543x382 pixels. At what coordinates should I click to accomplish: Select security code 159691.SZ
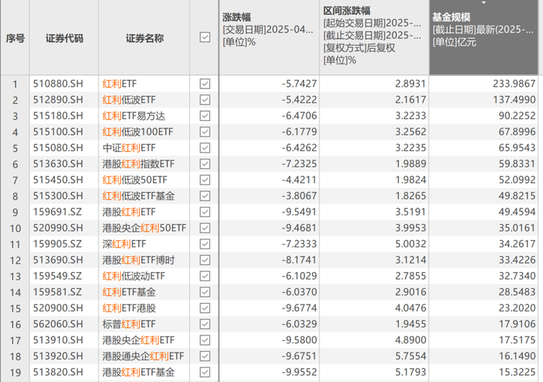(x=57, y=212)
